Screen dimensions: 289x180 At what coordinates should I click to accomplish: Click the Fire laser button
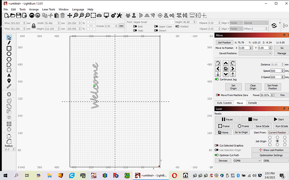point(282,95)
